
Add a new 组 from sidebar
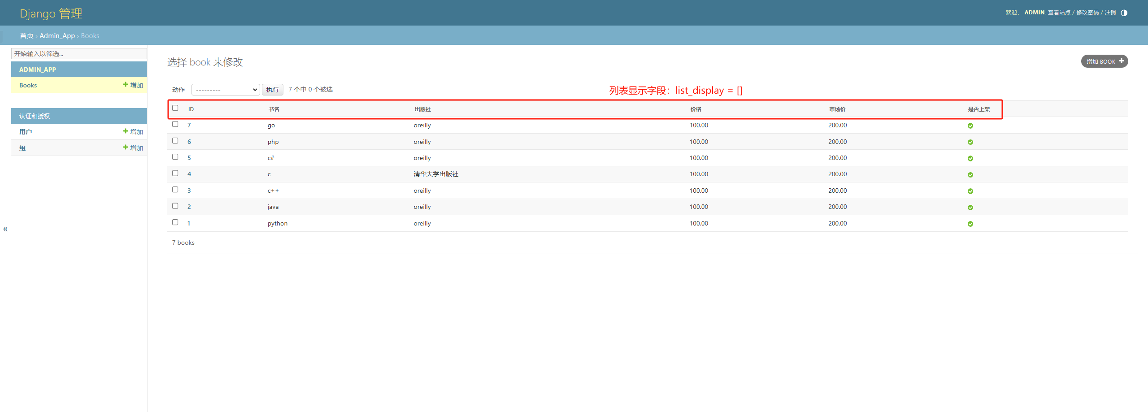click(133, 148)
